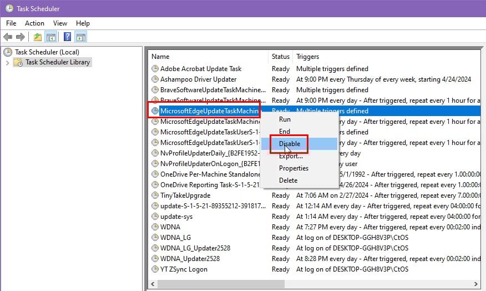
Task: Select Task Scheduler Library in the tree
Action: click(58, 62)
